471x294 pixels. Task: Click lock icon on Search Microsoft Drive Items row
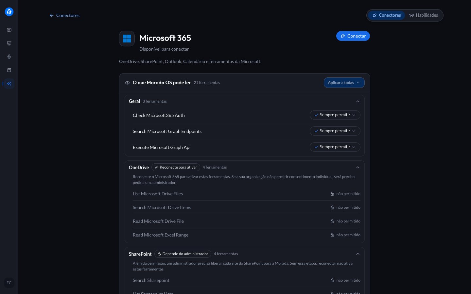(x=332, y=207)
